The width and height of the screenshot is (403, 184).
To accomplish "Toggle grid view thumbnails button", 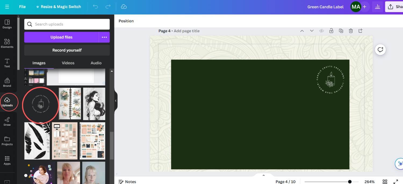I will tap(385, 182).
